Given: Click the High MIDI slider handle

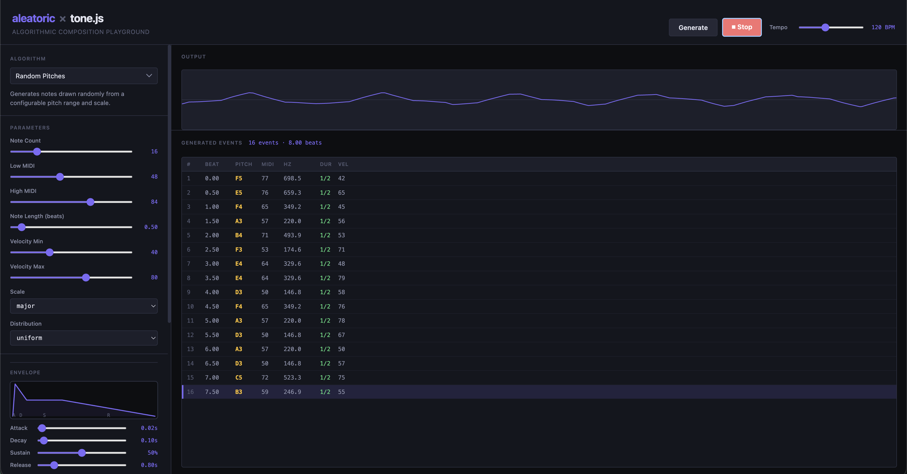Looking at the screenshot, I should tap(90, 202).
